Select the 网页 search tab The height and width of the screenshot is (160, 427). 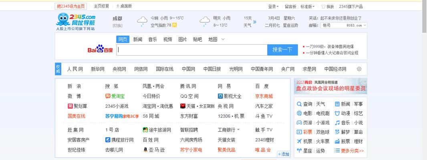tap(123, 39)
